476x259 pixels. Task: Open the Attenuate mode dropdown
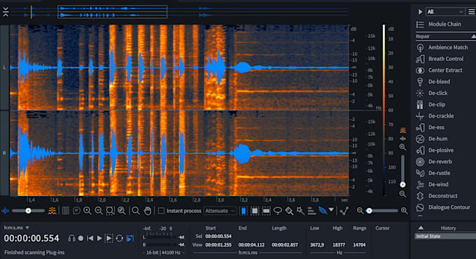(220, 211)
